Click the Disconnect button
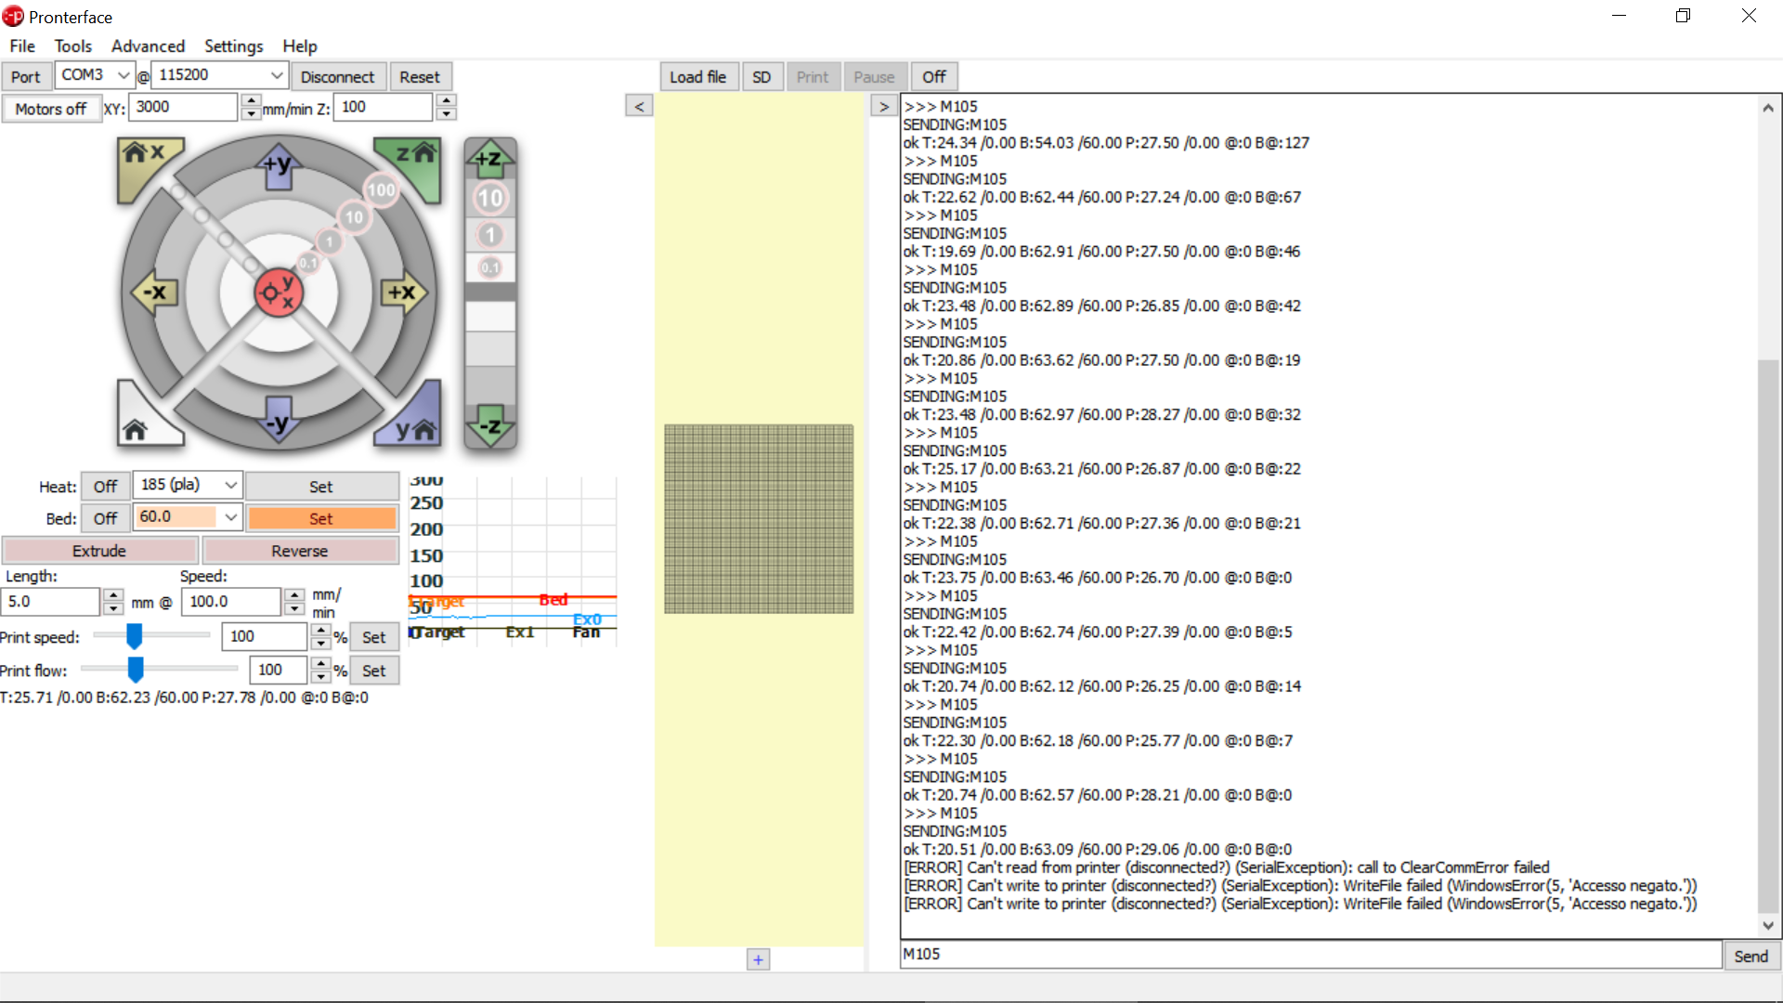 337,77
